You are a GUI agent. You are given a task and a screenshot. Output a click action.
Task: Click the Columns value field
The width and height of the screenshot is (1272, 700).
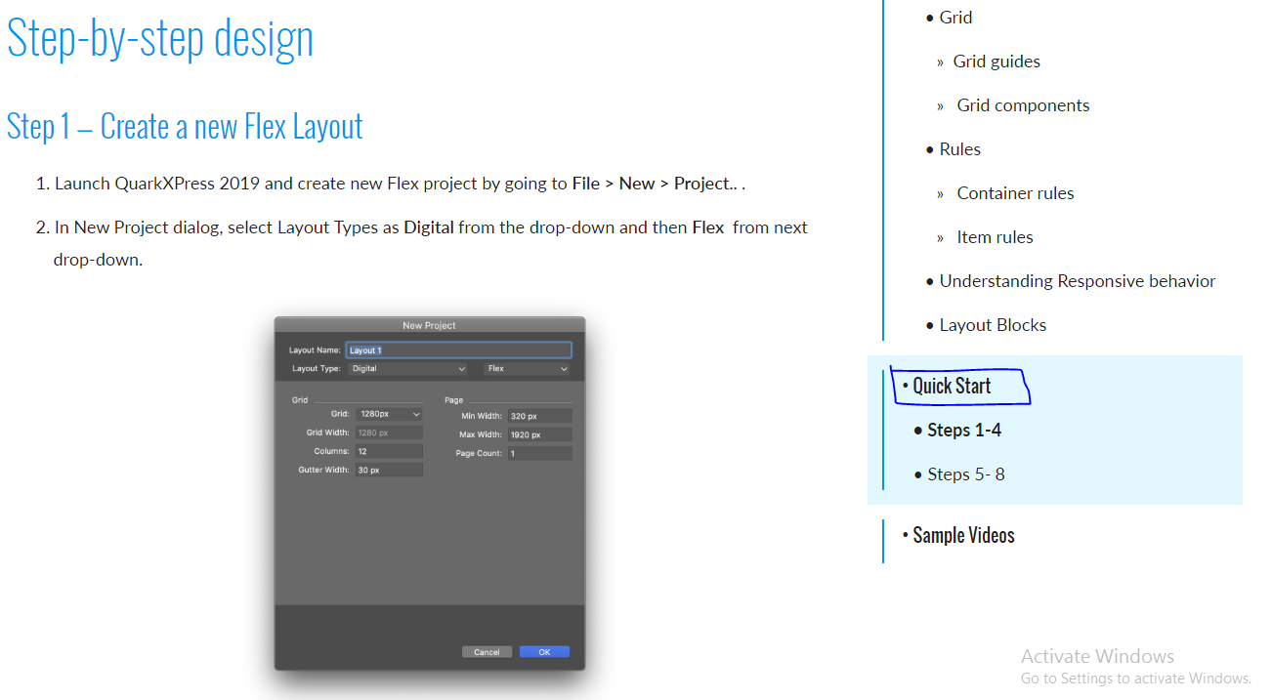[388, 451]
